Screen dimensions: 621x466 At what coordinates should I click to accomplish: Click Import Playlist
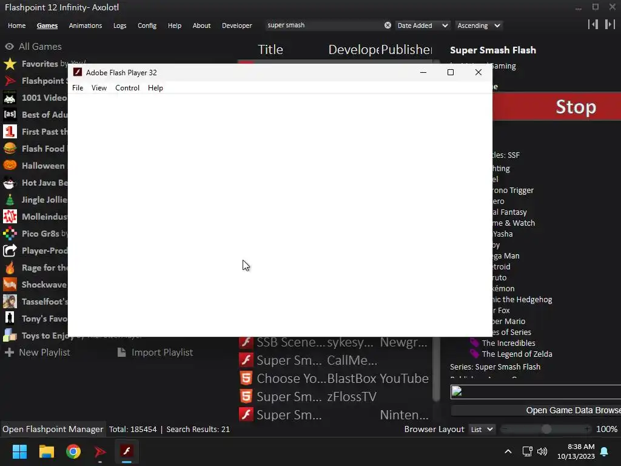[155, 353]
